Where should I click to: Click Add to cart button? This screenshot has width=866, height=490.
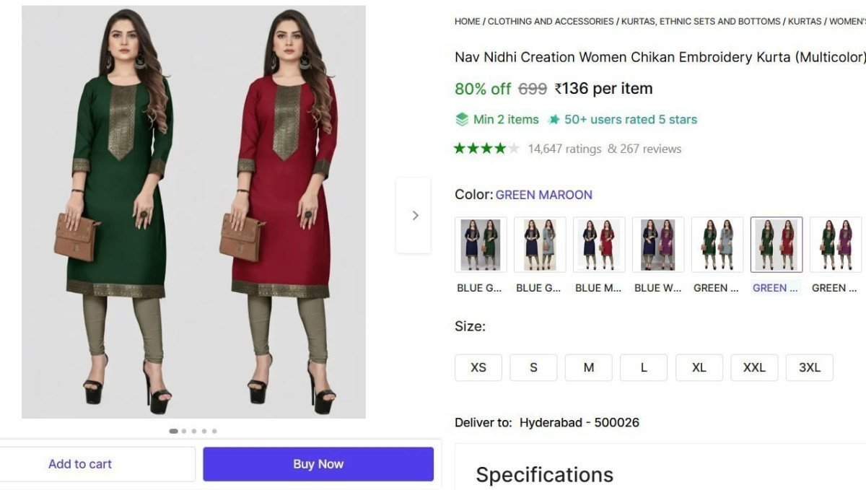coord(80,464)
